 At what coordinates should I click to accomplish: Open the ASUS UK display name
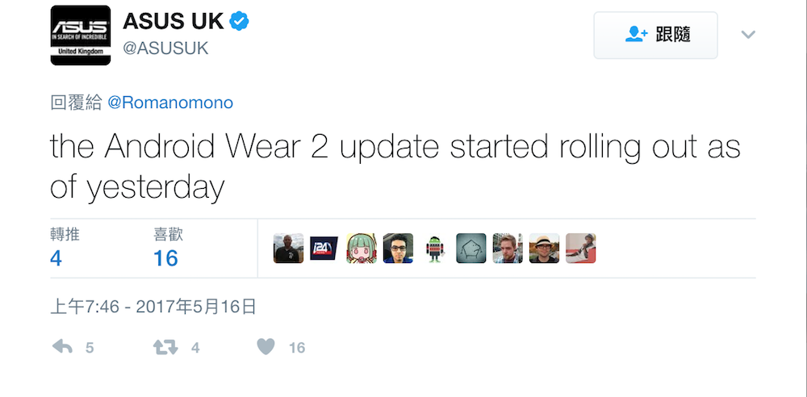pos(173,22)
